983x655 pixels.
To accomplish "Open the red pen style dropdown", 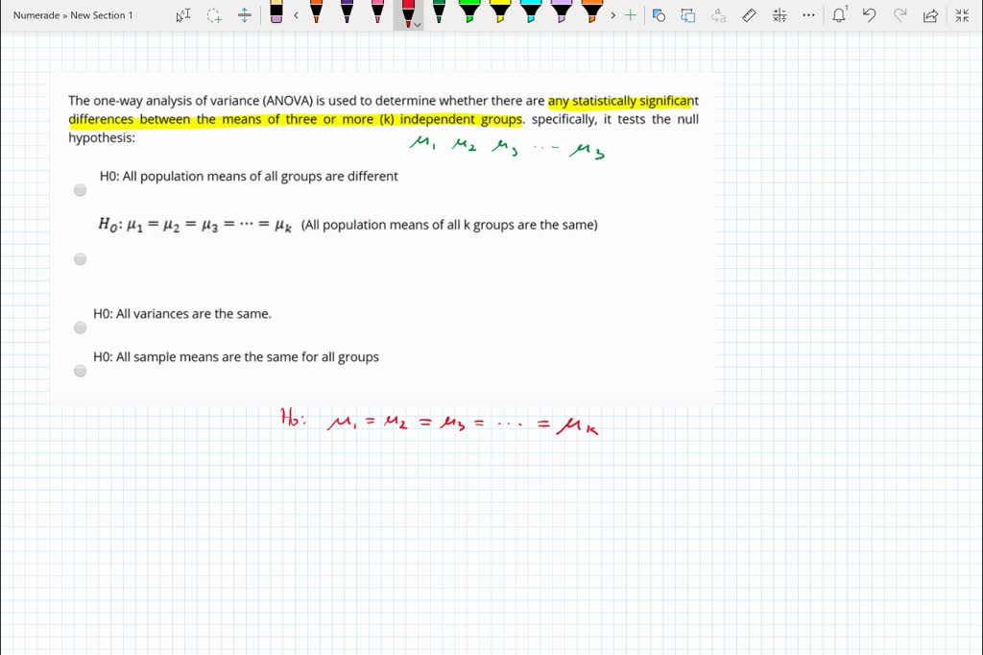I will point(416,25).
